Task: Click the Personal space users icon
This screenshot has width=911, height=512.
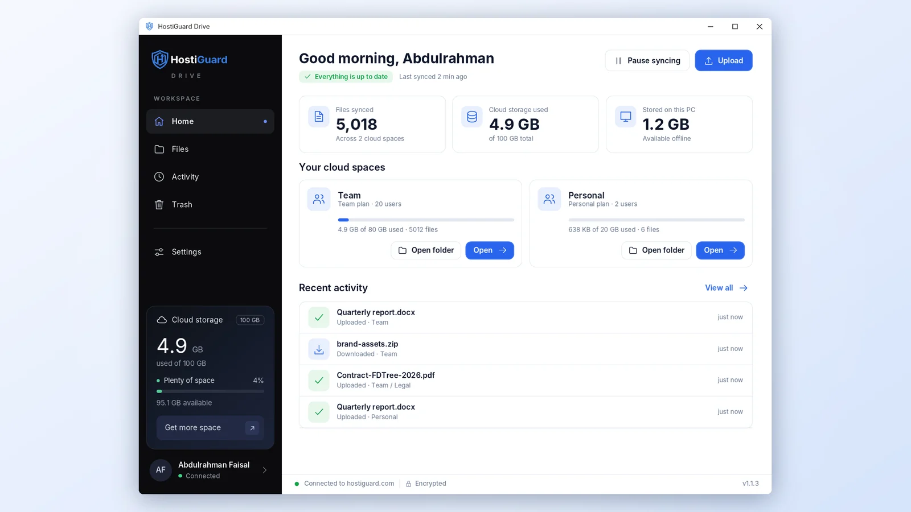Action: 549,199
